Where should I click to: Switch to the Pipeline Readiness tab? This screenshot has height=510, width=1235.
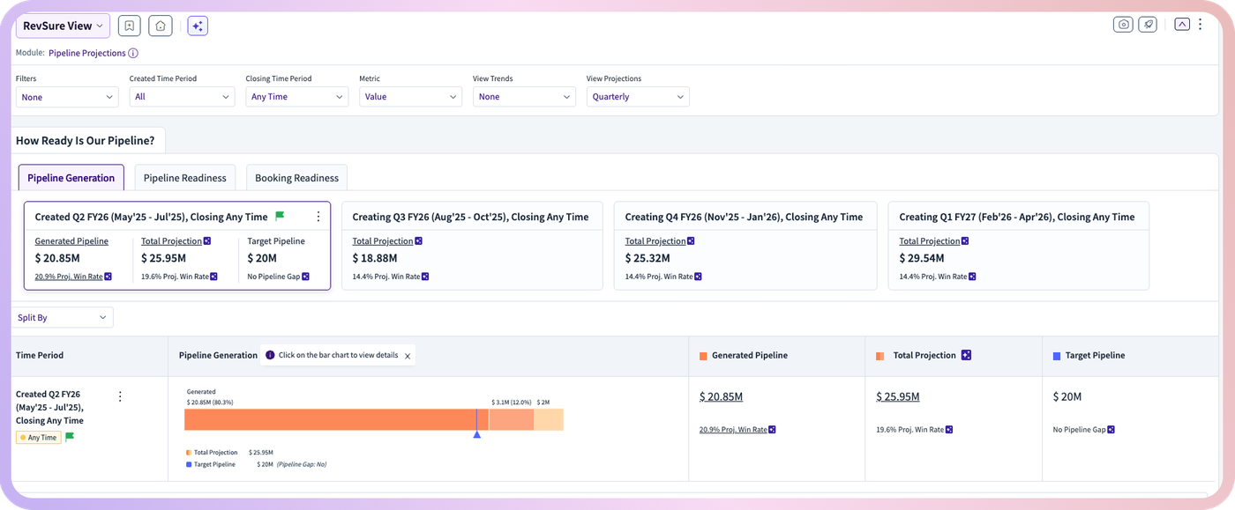[185, 178]
